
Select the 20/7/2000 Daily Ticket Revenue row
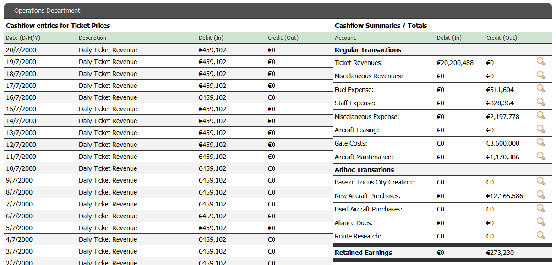[108, 50]
